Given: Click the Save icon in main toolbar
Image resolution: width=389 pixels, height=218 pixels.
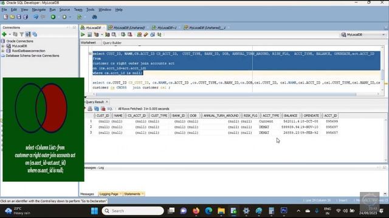Looking at the screenshot, I should [19, 17].
